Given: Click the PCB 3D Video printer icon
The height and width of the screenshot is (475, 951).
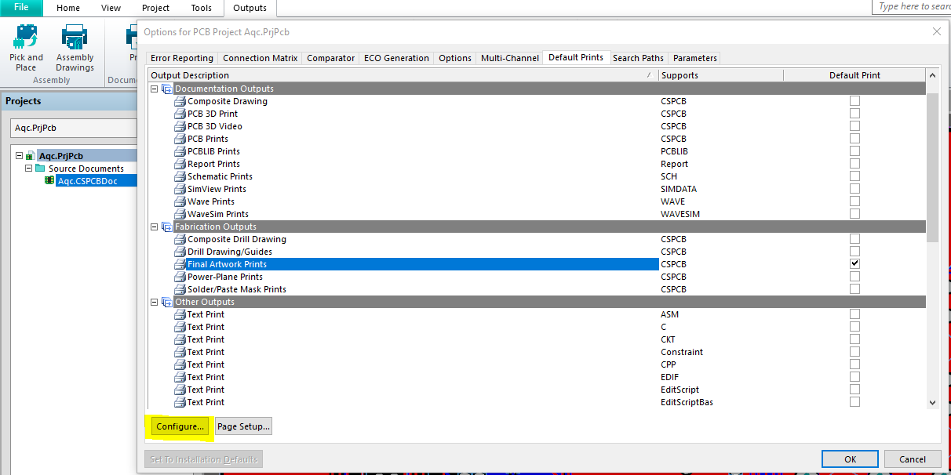Looking at the screenshot, I should [180, 126].
